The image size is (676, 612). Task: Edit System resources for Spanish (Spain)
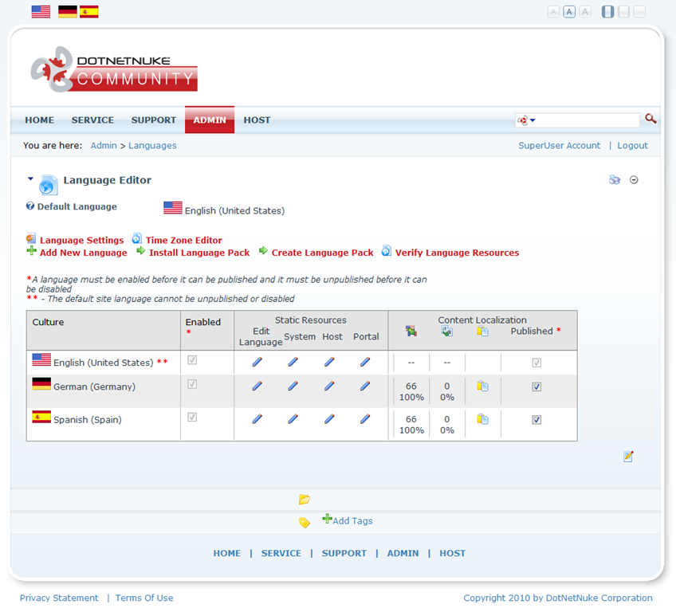tap(293, 418)
